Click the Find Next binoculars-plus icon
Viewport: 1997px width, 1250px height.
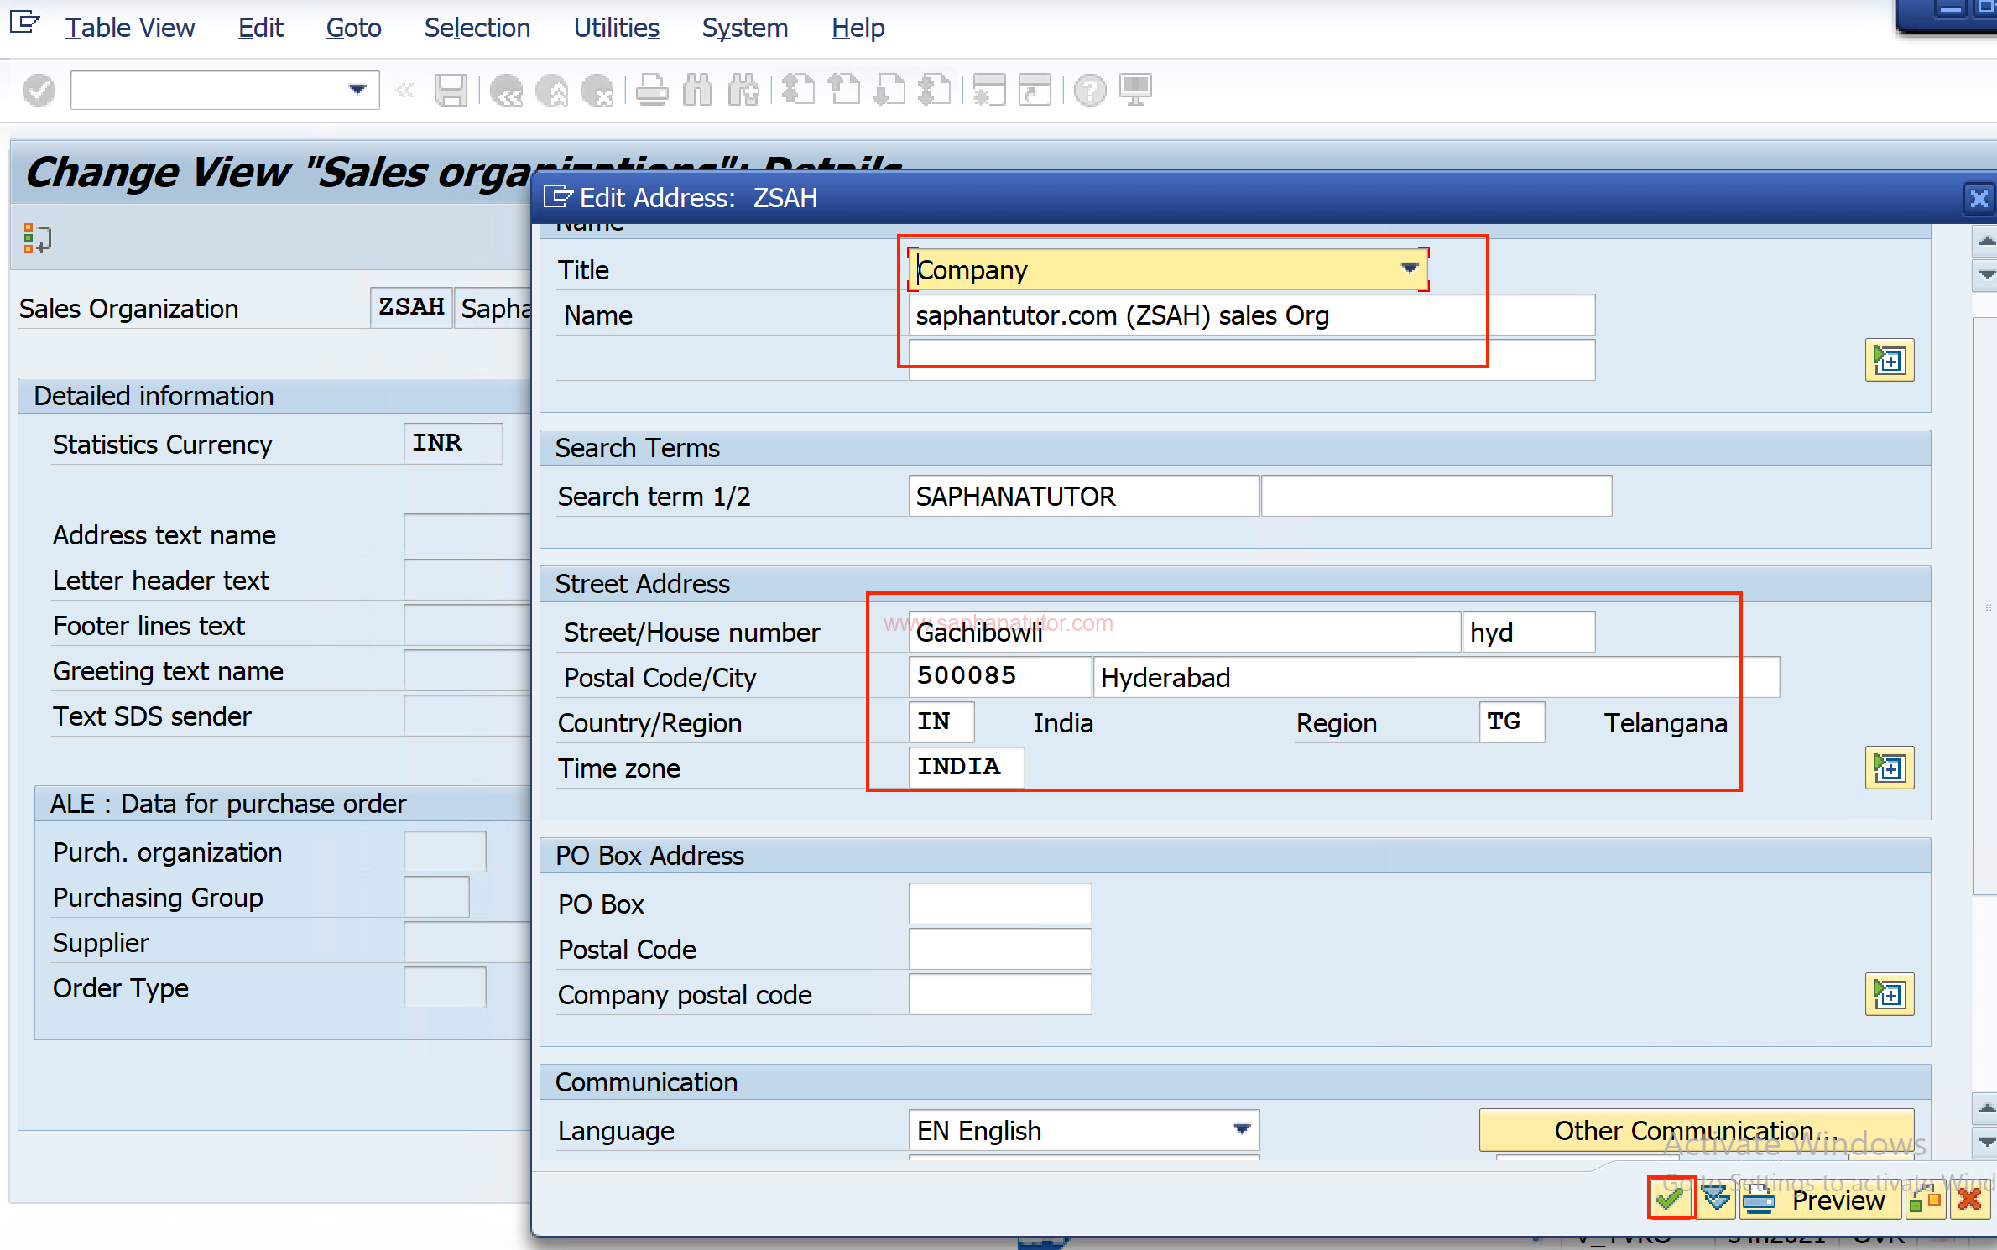[x=743, y=90]
